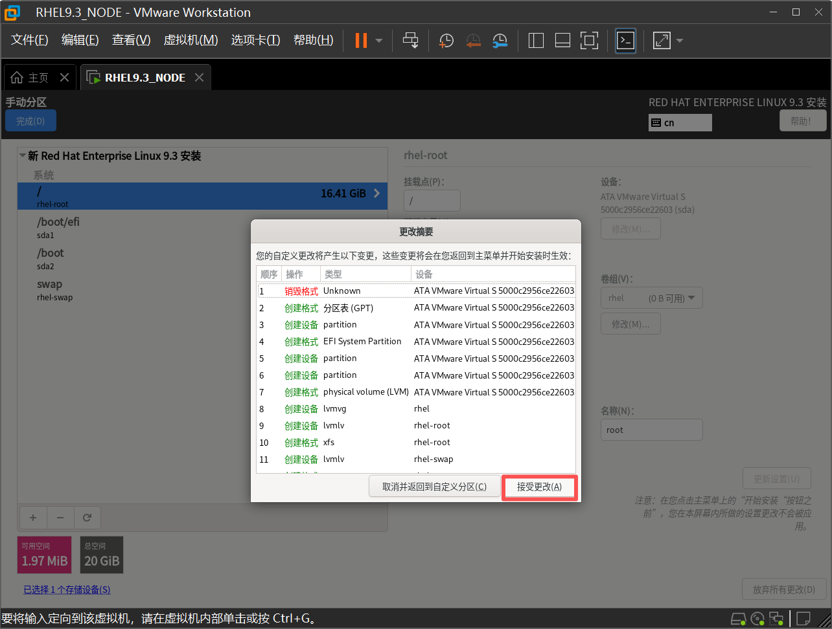
Task: Open the power options dropdown beside pause
Action: (x=379, y=41)
